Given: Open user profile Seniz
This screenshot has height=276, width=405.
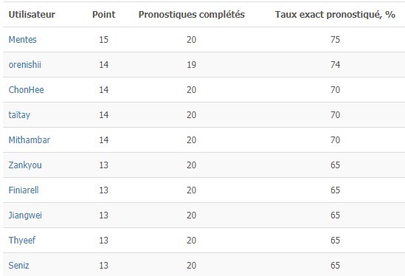Looking at the screenshot, I should 18,266.
